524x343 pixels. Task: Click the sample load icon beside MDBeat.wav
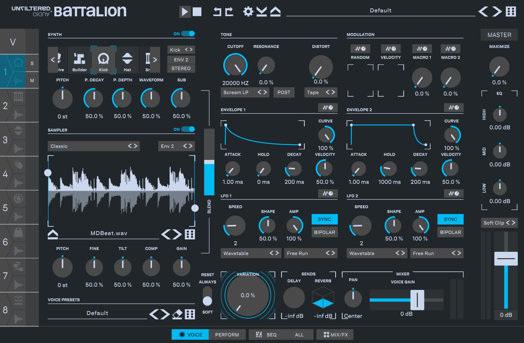[x=53, y=234]
